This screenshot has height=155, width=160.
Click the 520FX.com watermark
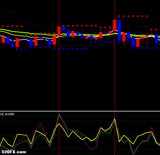click(14, 152)
